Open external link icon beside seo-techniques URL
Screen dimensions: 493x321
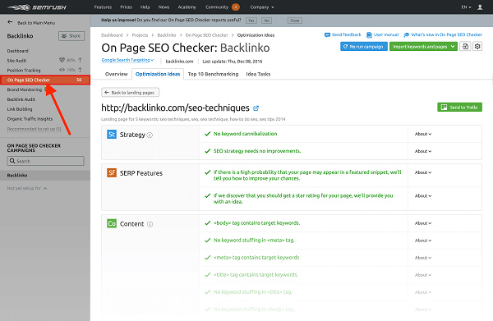(x=256, y=108)
